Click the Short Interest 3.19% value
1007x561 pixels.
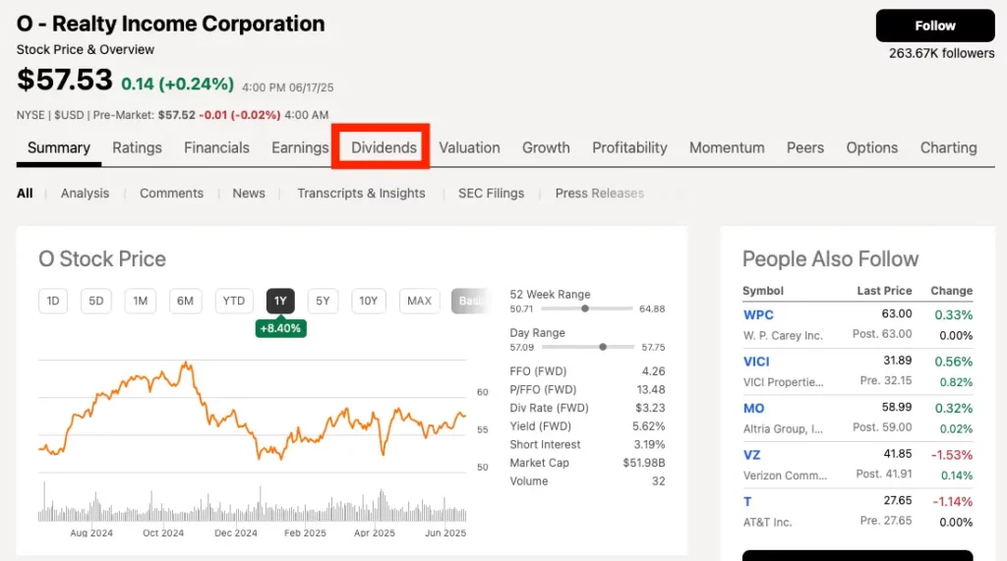649,444
